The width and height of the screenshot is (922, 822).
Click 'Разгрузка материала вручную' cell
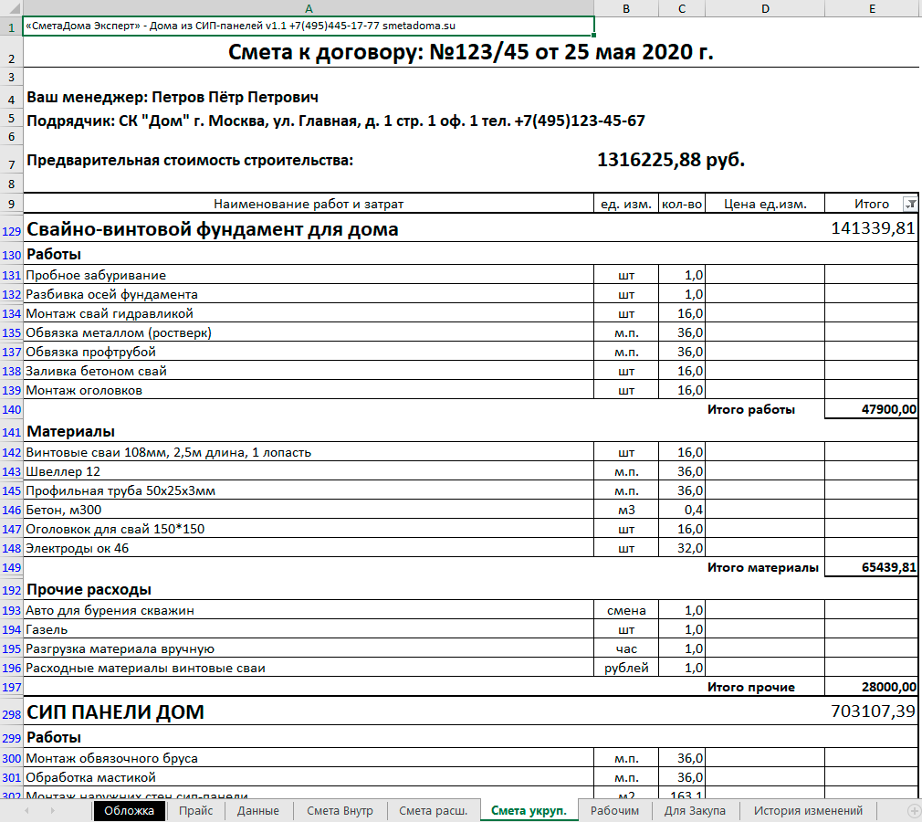pos(309,649)
